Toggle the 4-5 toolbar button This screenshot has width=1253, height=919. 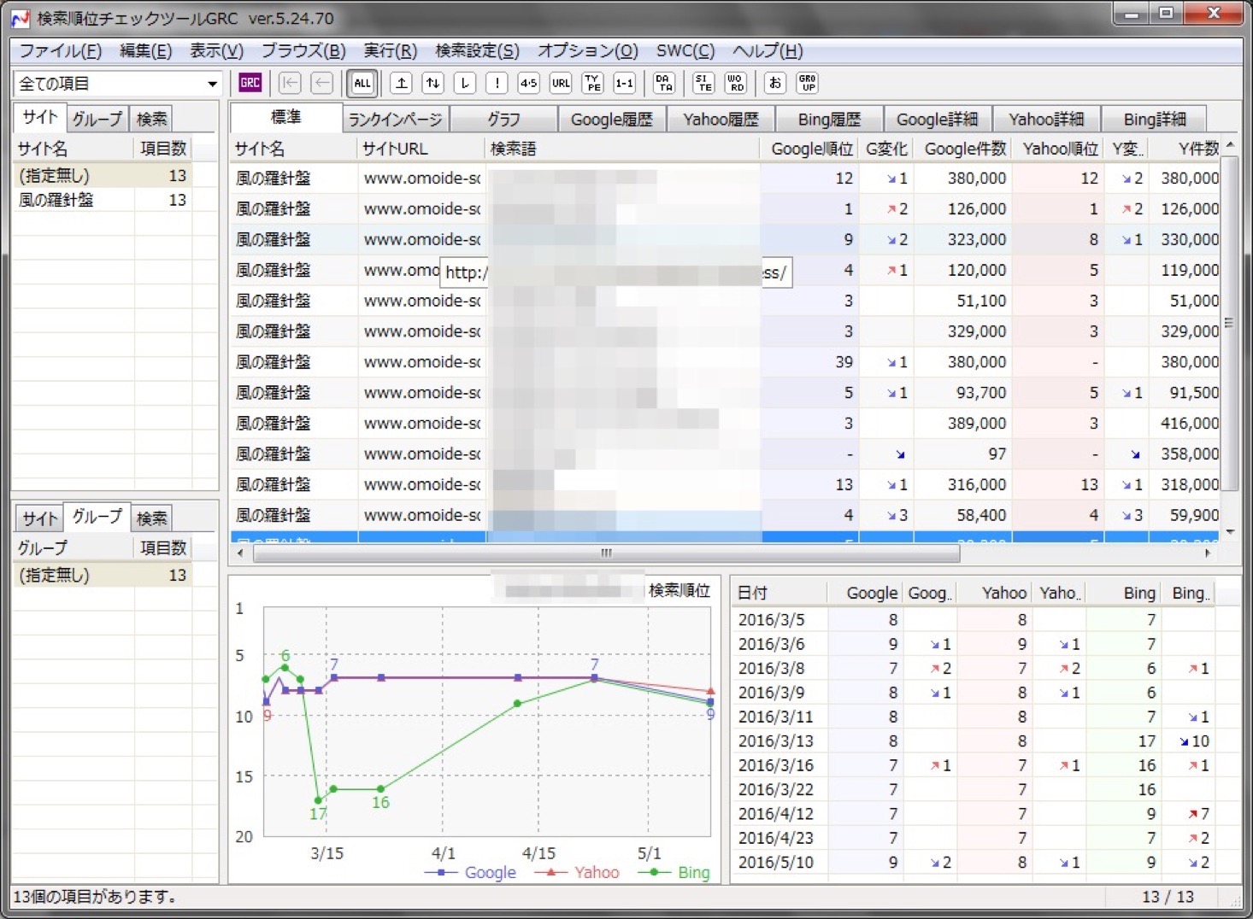(528, 83)
